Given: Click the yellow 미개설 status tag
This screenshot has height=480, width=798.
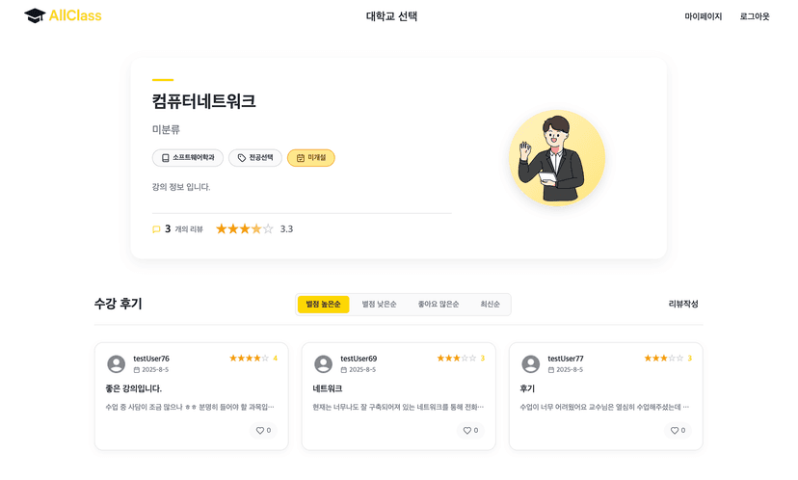Looking at the screenshot, I should pos(310,158).
